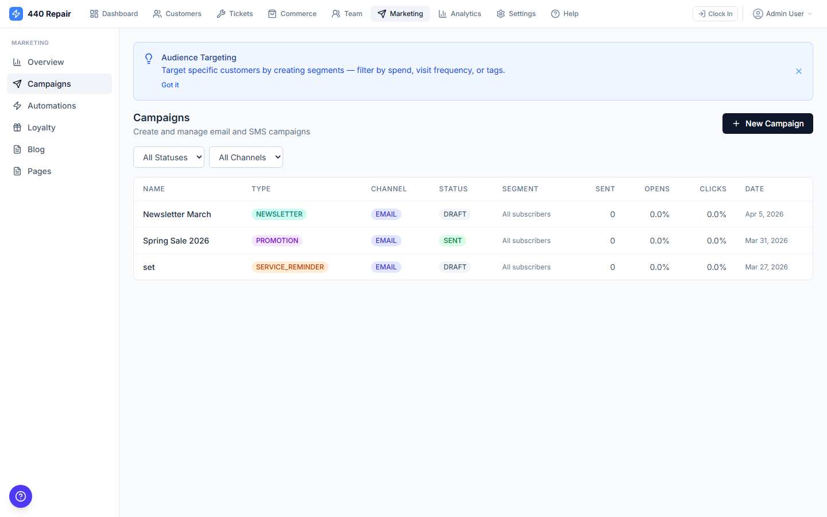The height and width of the screenshot is (517, 827).
Task: Expand the Admin User account menu
Action: click(x=782, y=13)
